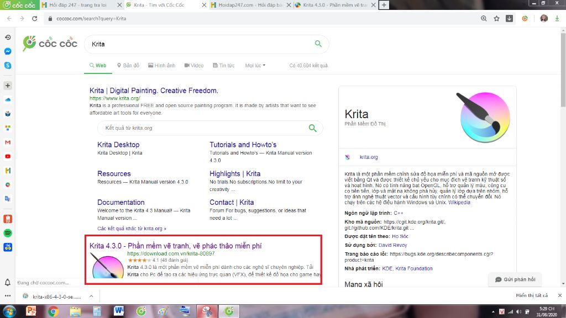
Task: Open Paint from the taskbar
Action: (163, 311)
